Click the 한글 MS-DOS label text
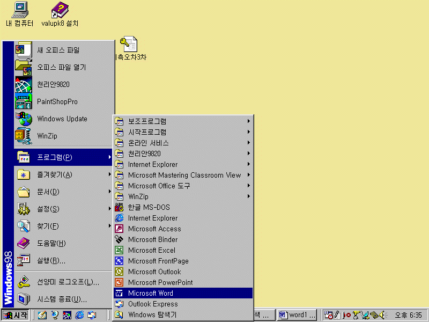The image size is (429, 322). coord(149,207)
